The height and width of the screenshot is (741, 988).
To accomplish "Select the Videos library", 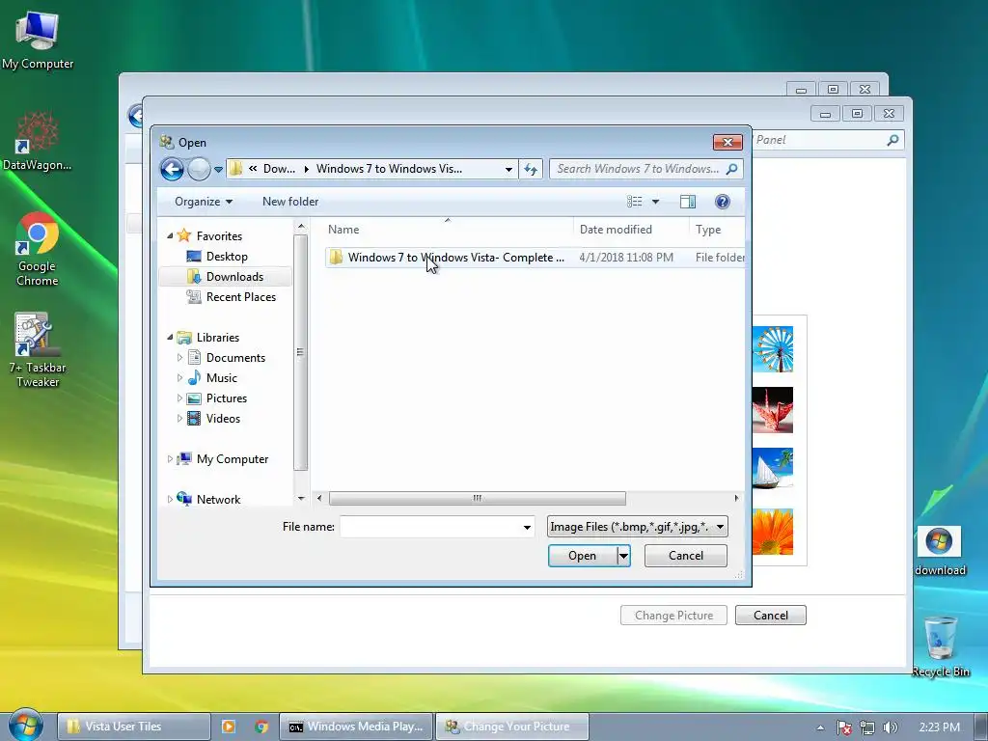I will [223, 419].
